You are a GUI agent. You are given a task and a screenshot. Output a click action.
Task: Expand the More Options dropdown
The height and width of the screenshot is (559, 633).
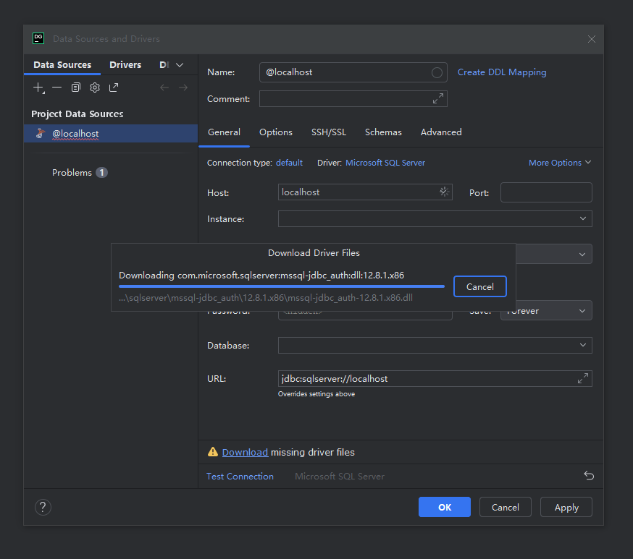click(x=559, y=163)
